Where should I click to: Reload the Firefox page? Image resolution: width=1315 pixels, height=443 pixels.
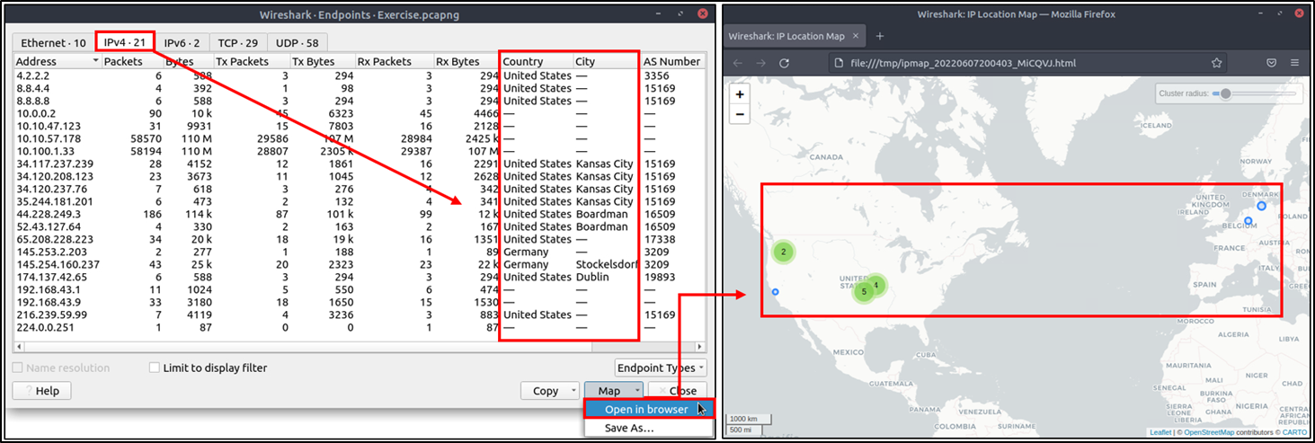(784, 63)
